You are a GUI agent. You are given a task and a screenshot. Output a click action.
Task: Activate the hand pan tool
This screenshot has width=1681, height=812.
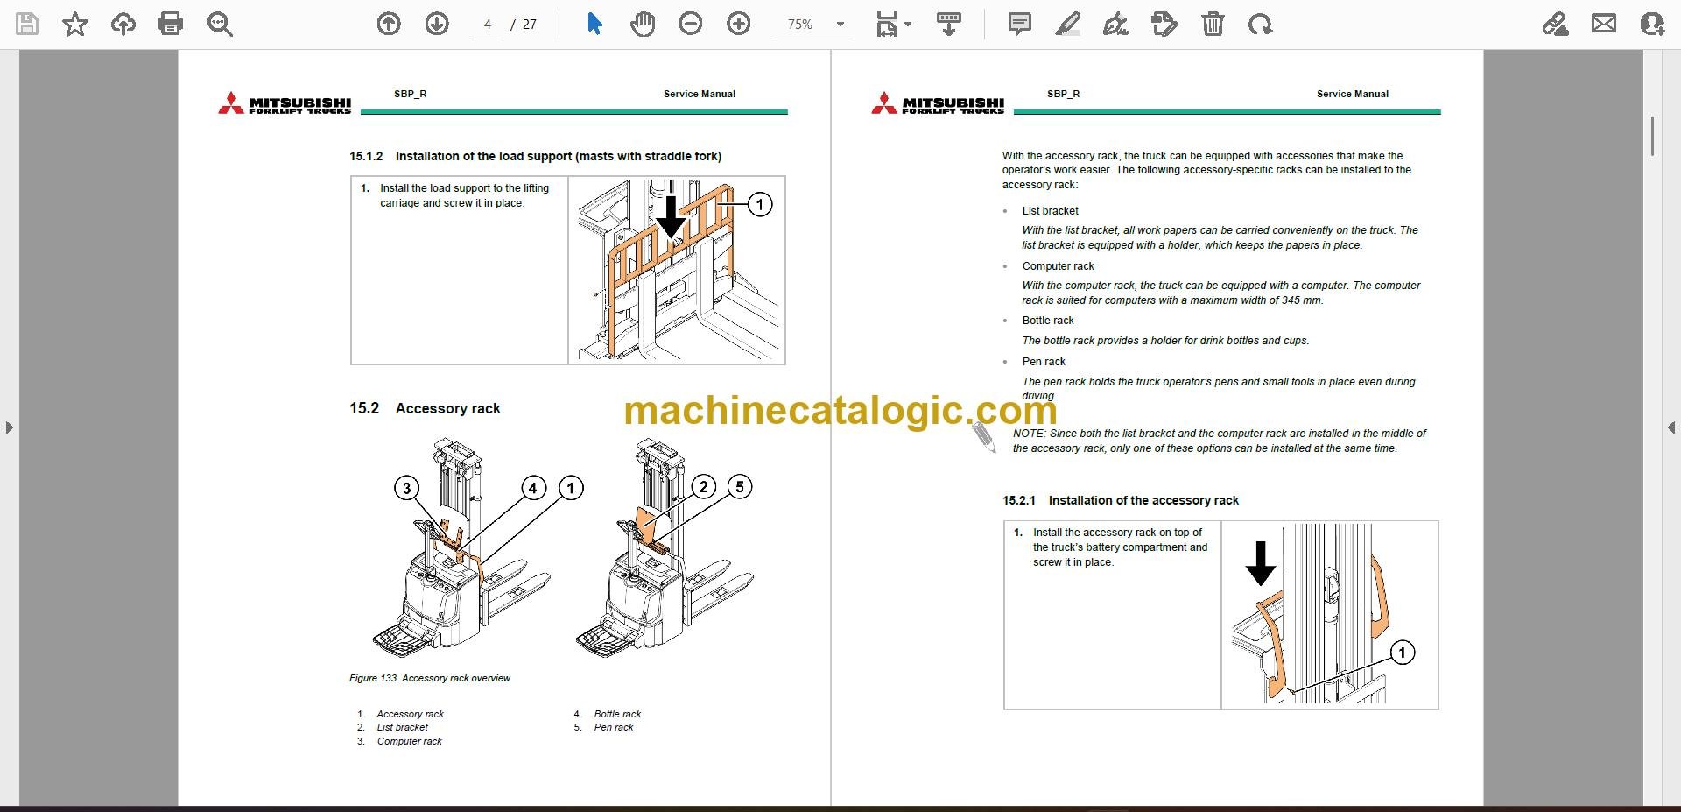(643, 24)
